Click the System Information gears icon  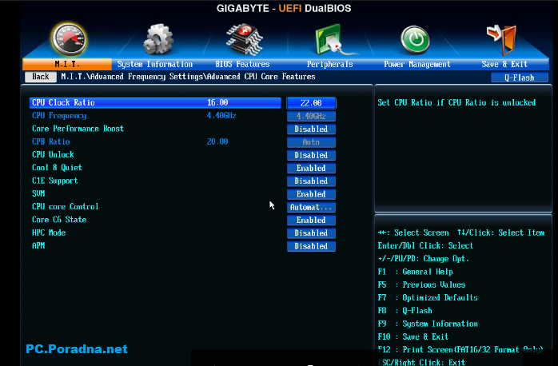(x=158, y=39)
